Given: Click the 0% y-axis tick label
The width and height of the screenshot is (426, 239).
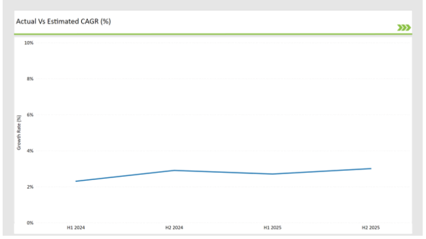Looking at the screenshot, I should 30,223.
